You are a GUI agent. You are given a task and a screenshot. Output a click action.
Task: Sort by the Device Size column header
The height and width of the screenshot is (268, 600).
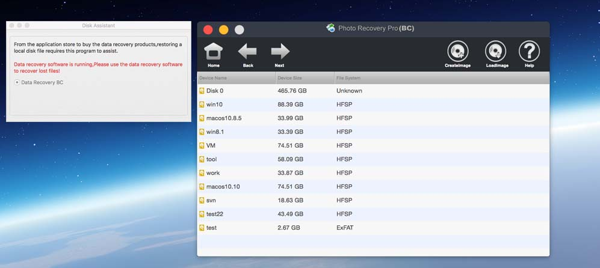(x=305, y=78)
